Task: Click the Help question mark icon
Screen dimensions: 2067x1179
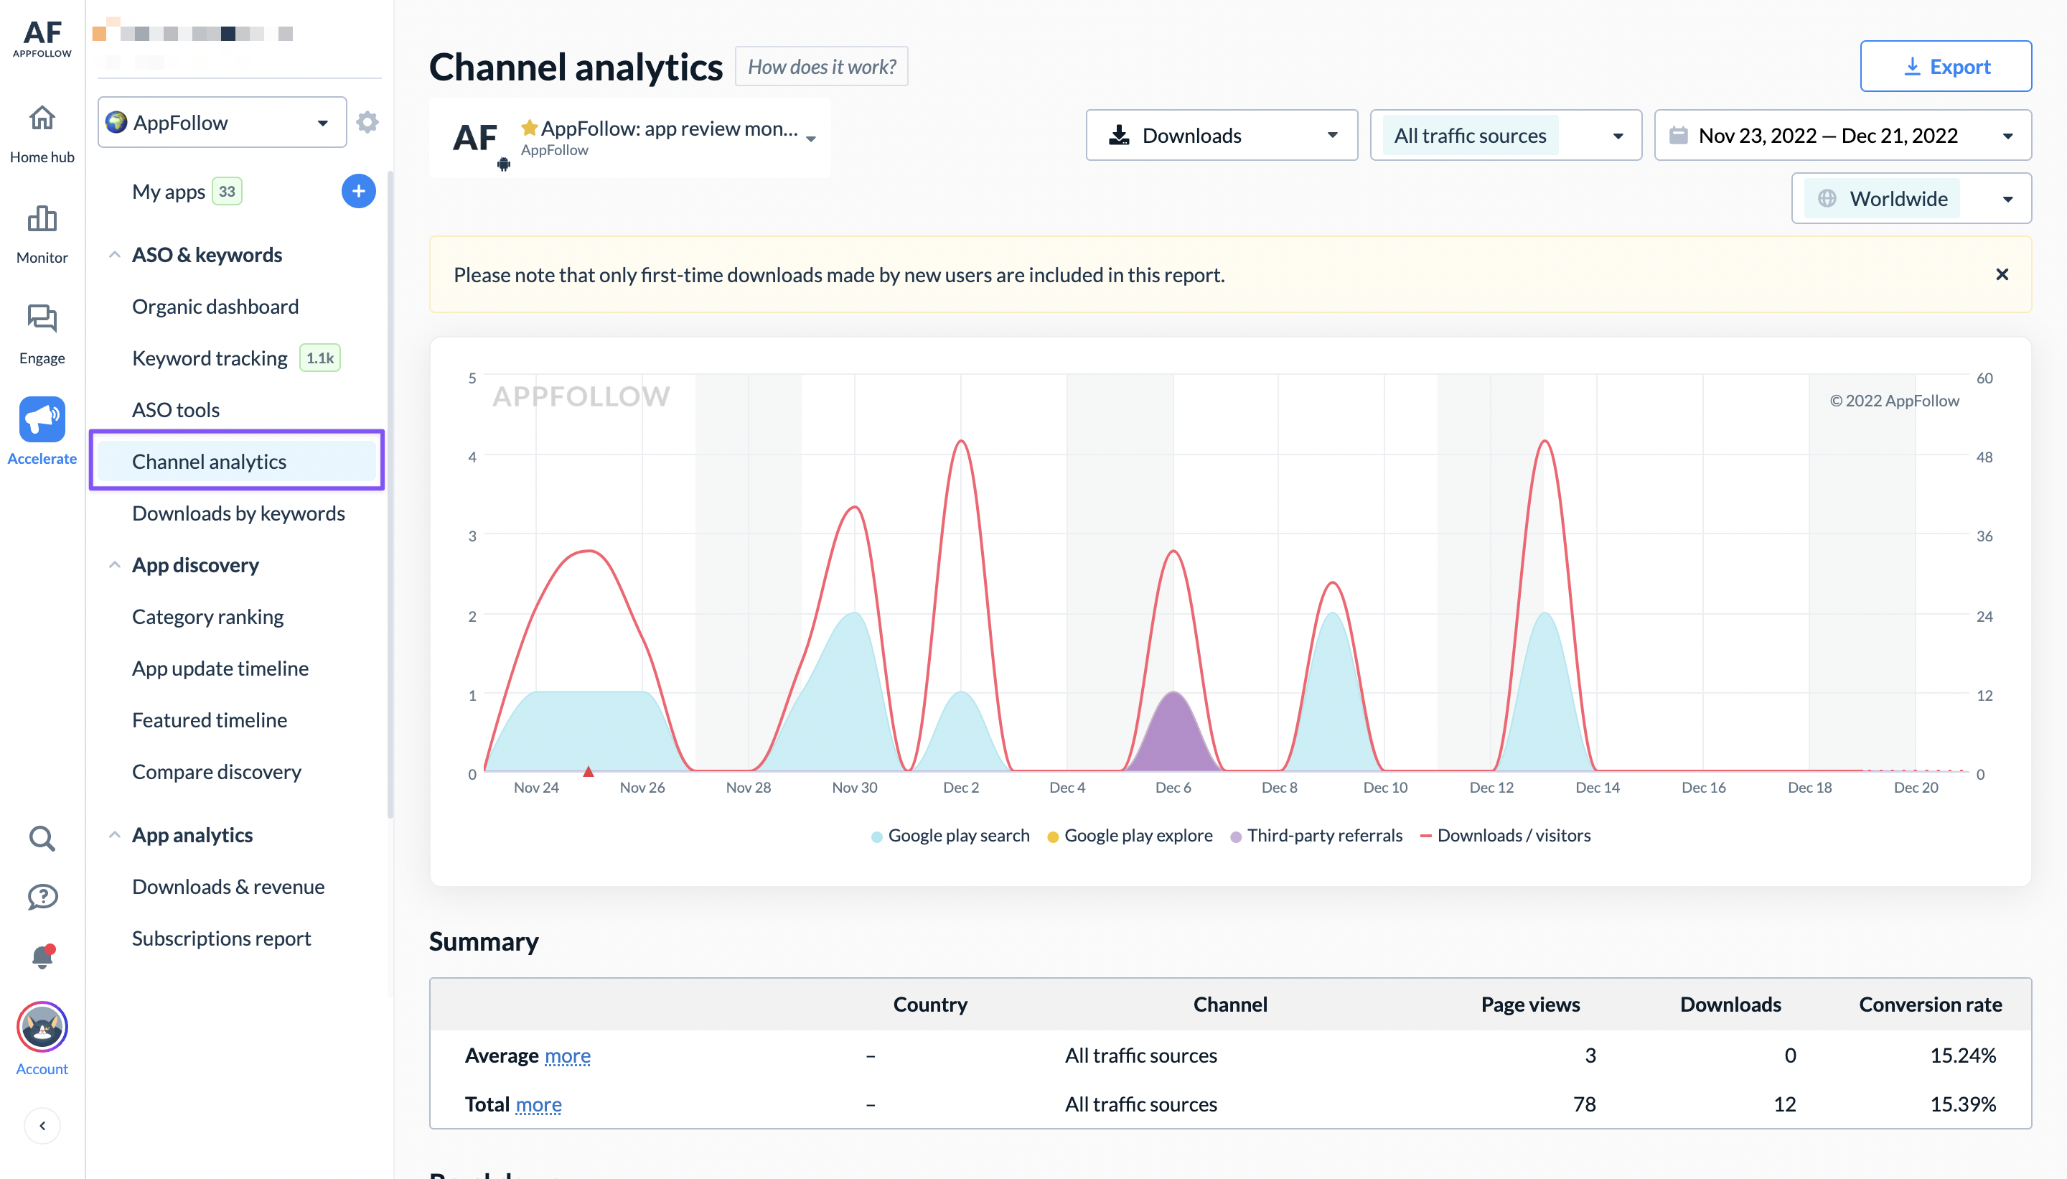Action: (x=41, y=895)
